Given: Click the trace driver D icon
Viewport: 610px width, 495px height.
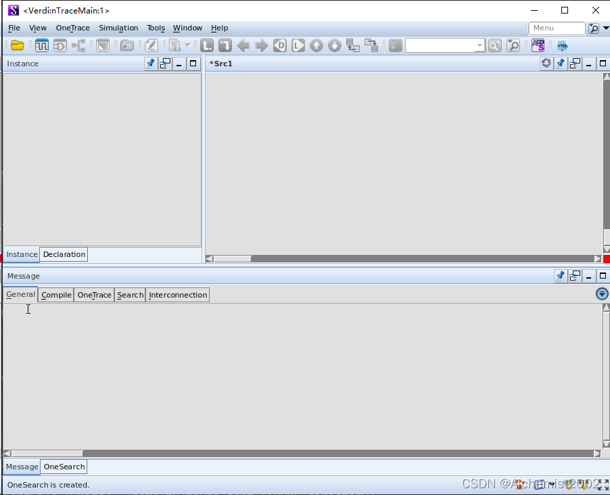Looking at the screenshot, I should point(280,45).
